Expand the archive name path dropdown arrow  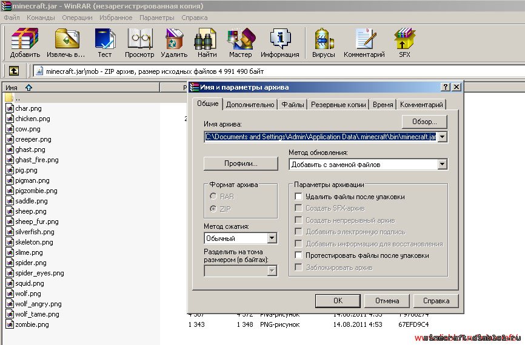click(x=442, y=137)
